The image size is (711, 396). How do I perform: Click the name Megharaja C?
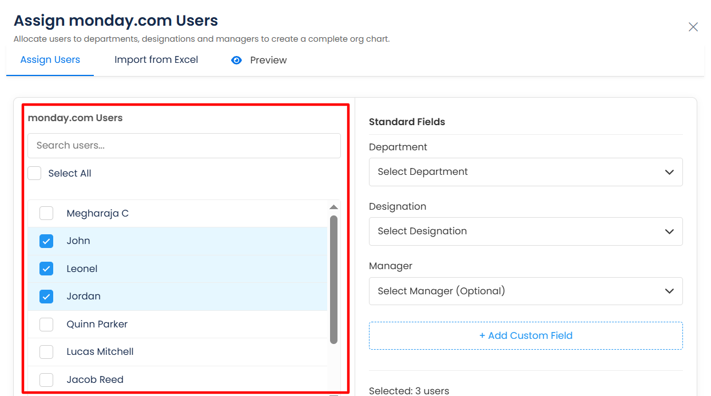98,213
